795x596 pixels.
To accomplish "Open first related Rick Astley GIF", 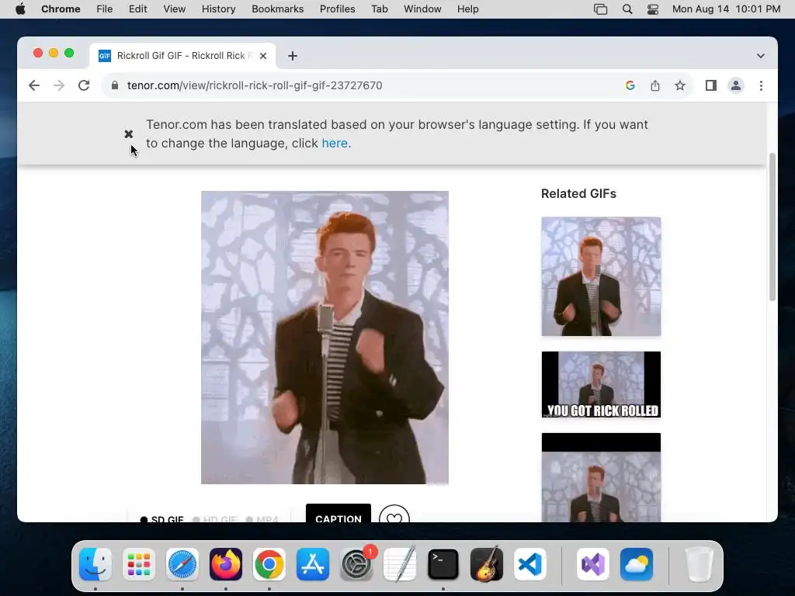I will [601, 276].
